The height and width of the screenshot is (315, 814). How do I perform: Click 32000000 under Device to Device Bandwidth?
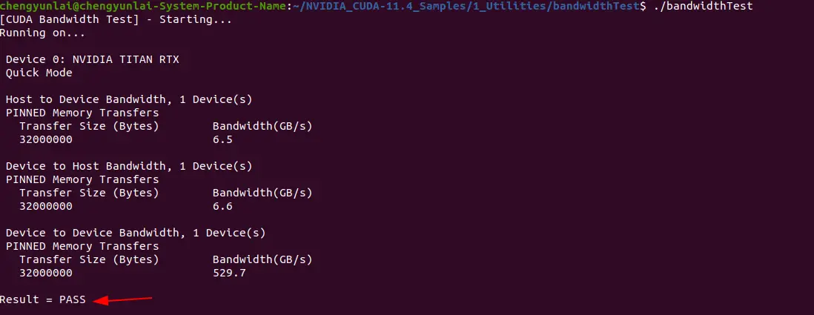[x=46, y=273]
